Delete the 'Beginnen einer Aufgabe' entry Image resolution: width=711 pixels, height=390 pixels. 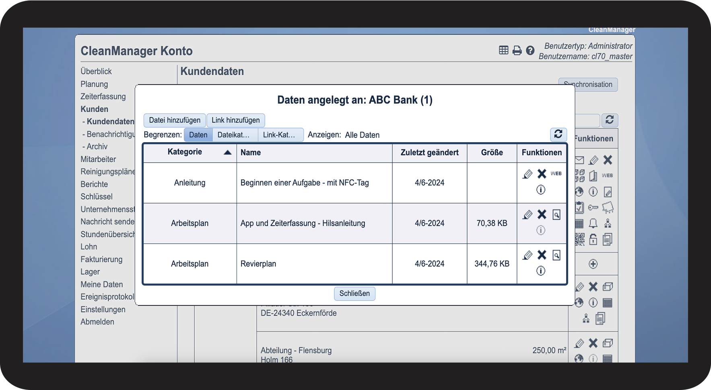(x=542, y=174)
